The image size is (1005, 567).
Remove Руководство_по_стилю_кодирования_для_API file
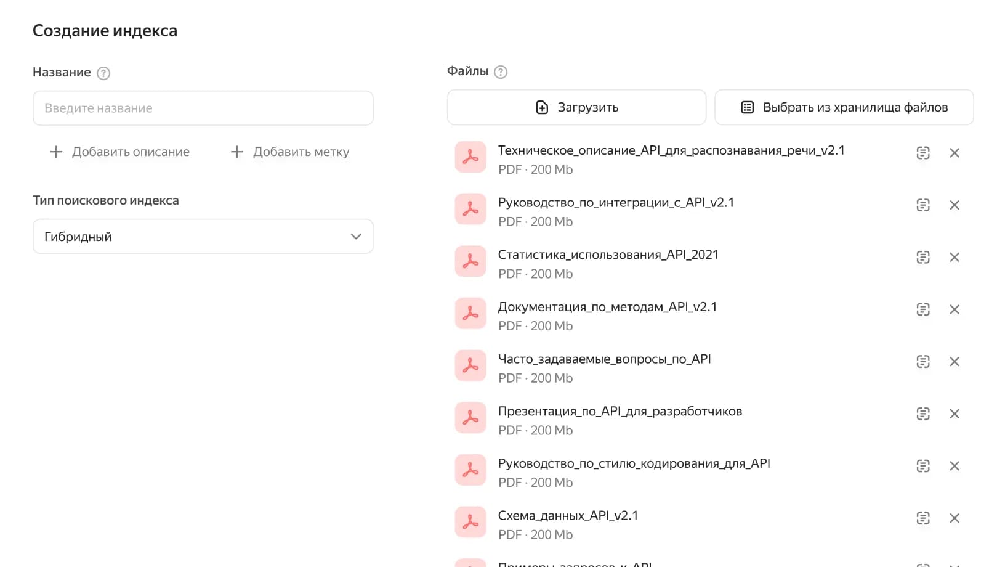pos(955,466)
